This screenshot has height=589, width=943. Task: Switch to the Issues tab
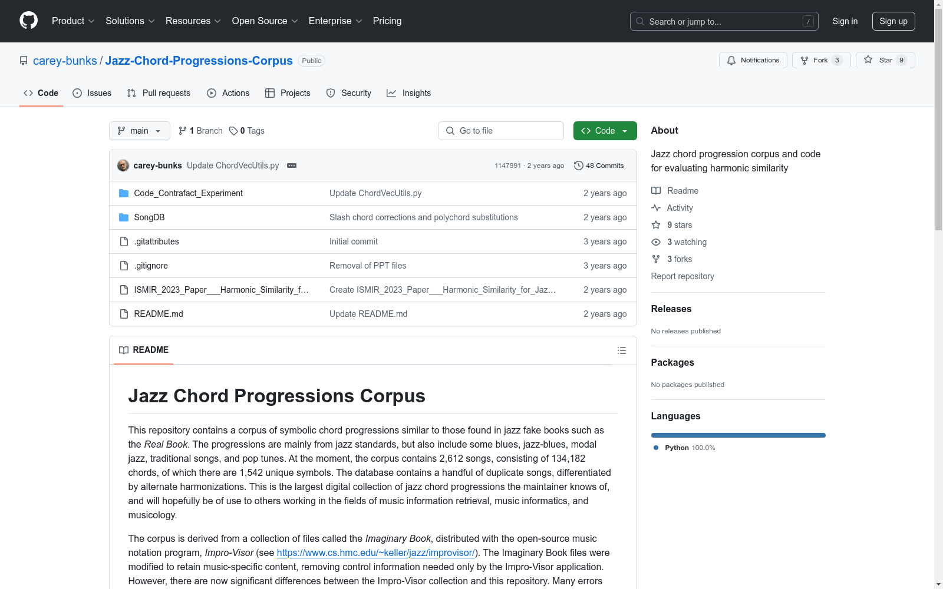92,93
